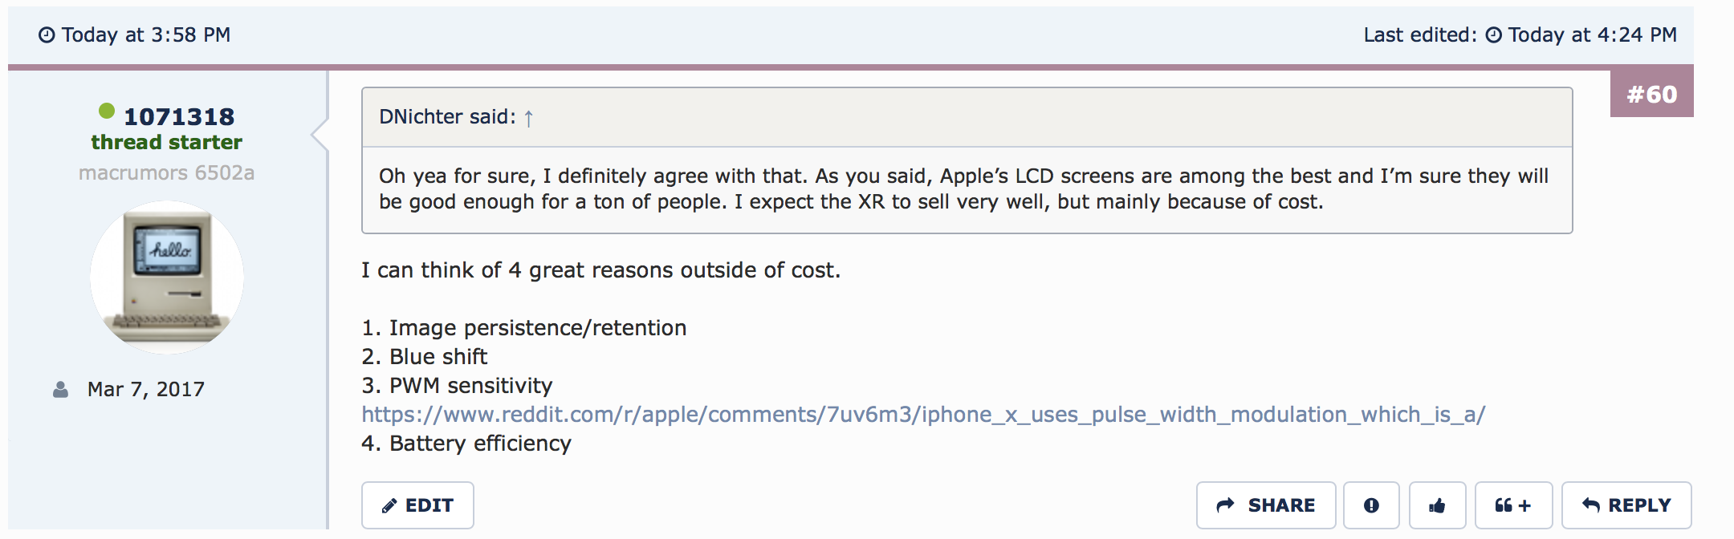Screen dimensions: 1734x539
Task: Click the report post exclamation icon
Action: pos(1371,505)
